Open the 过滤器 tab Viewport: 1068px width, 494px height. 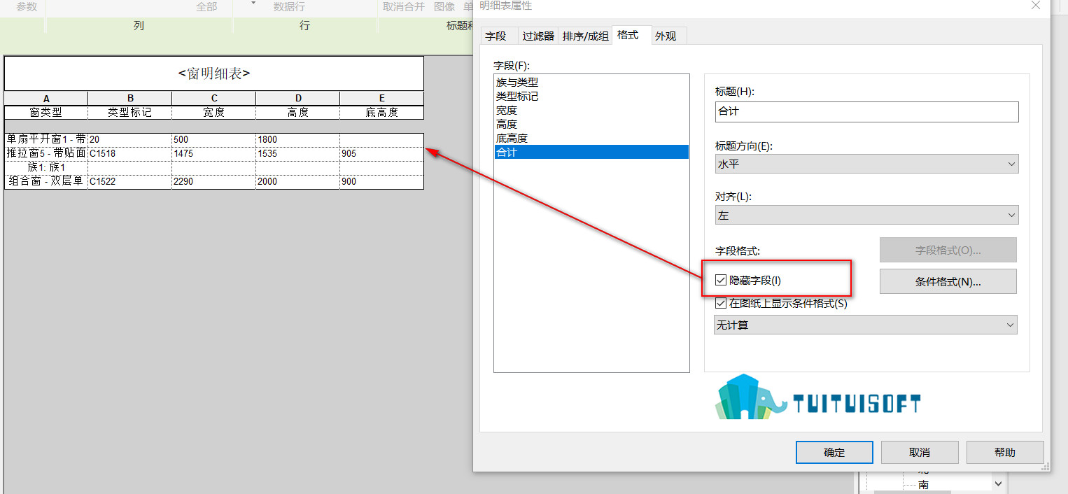[538, 36]
